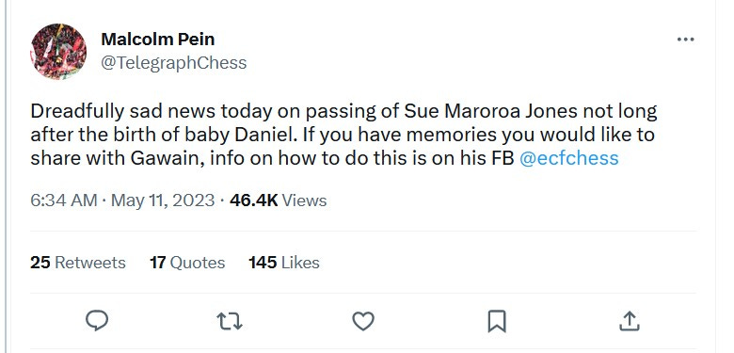Show the 25 Retweets list
734x353 pixels.
(x=78, y=263)
